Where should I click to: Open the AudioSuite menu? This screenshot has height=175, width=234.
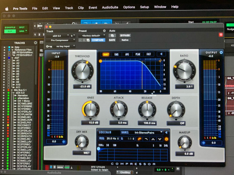(110, 7)
